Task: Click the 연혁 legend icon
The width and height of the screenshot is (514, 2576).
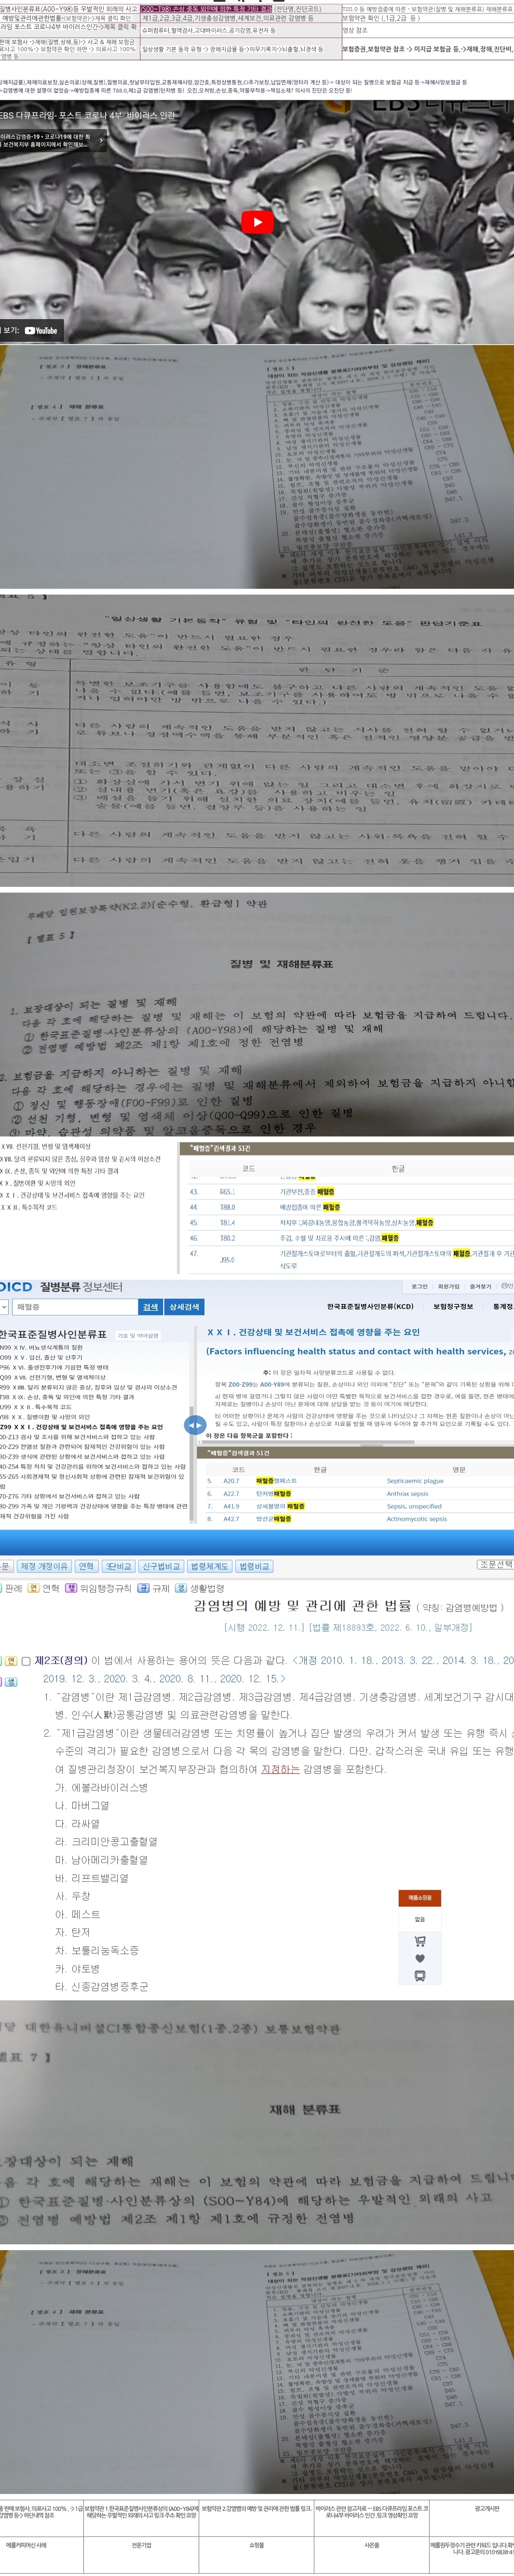Action: point(33,1588)
